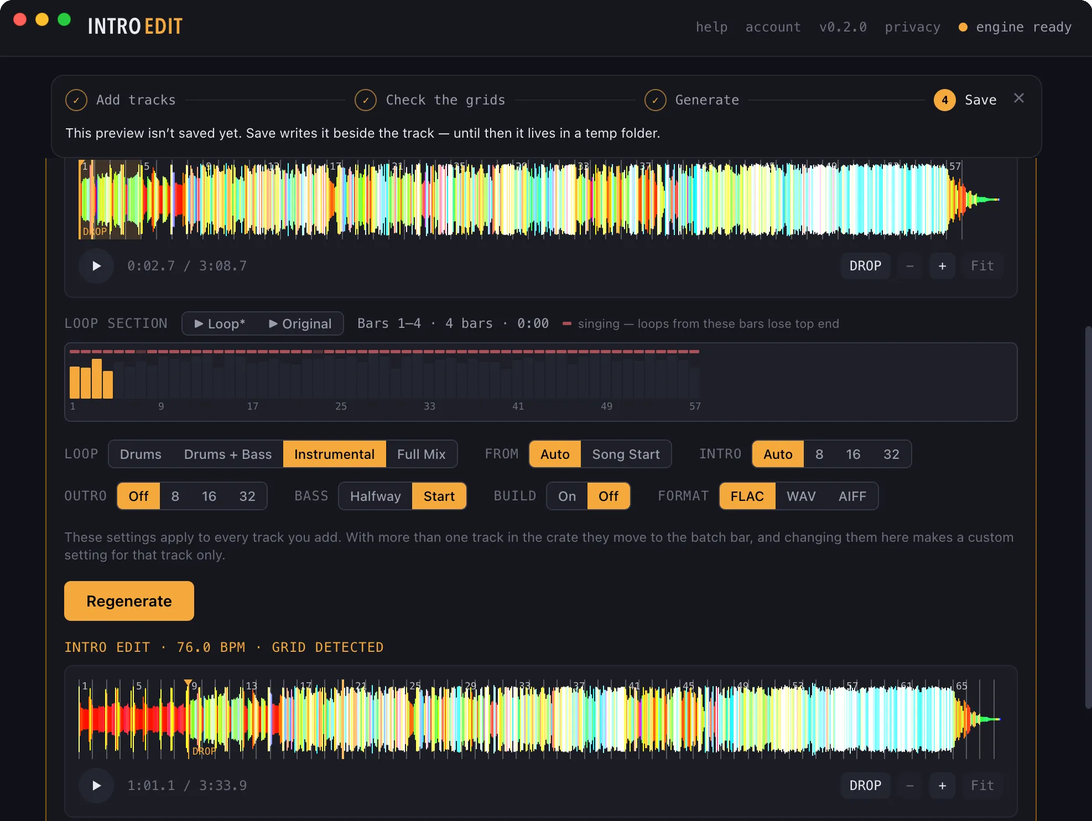1092x821 pixels.
Task: Turn OUTRO Off
Action: [x=138, y=496]
